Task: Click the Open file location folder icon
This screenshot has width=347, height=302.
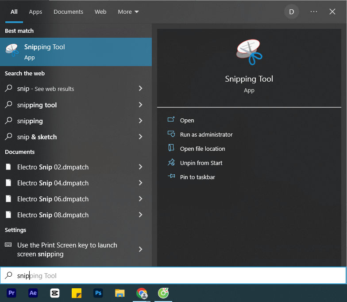Action: [171, 148]
